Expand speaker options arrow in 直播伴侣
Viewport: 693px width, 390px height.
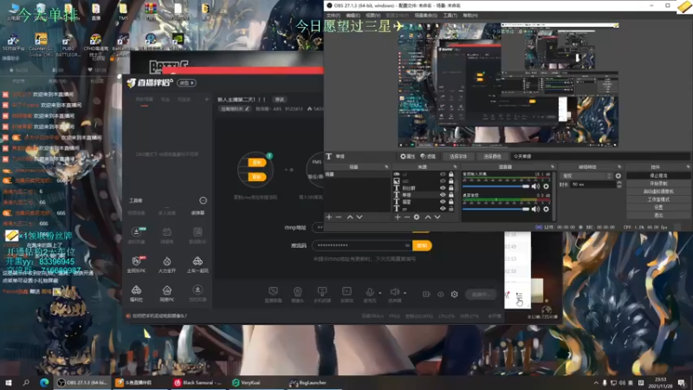(405, 293)
